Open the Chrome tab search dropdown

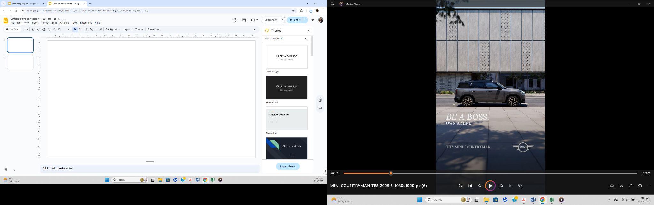[x=3, y=4]
